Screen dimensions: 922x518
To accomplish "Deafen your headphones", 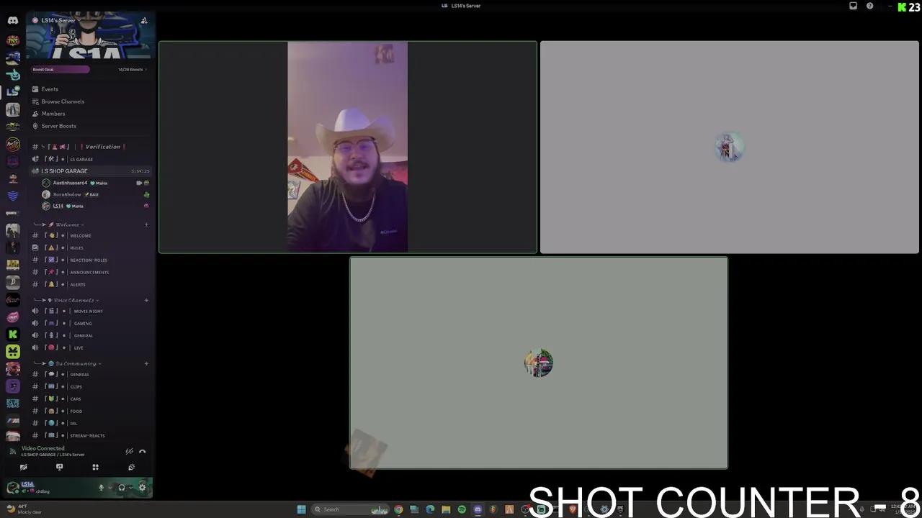I will (x=121, y=488).
